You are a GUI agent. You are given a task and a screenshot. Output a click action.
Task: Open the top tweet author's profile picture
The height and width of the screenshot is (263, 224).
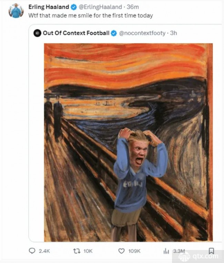pos(16,11)
